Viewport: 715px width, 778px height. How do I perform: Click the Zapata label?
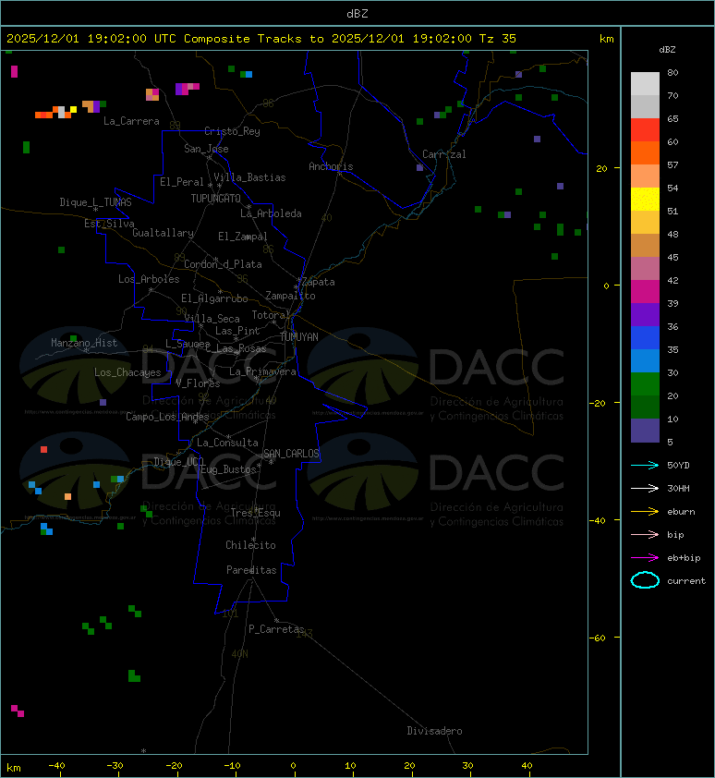coord(319,282)
